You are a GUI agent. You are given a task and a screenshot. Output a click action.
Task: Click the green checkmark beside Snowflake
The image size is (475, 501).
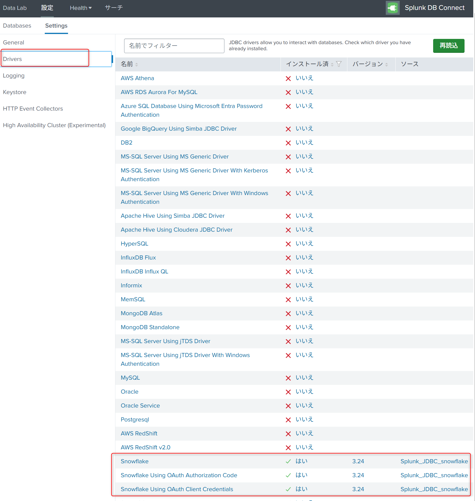[288, 461]
